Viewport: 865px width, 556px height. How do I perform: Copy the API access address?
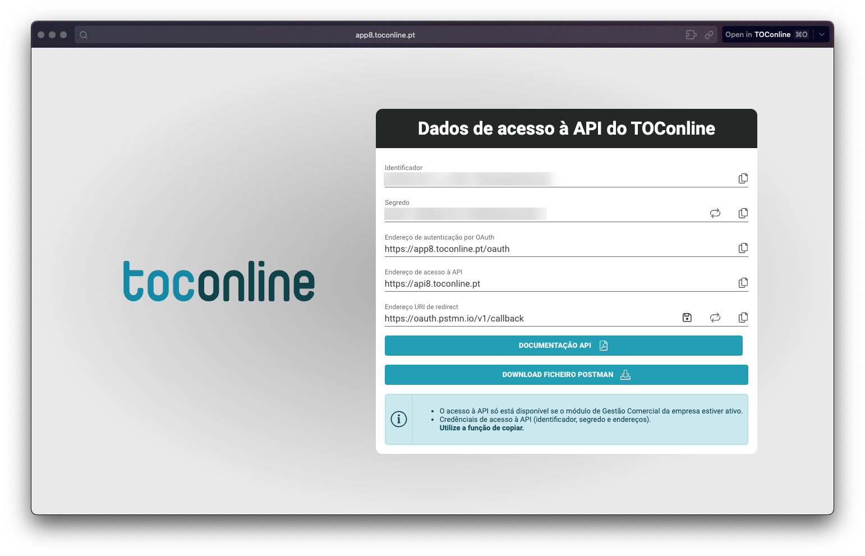point(743,283)
